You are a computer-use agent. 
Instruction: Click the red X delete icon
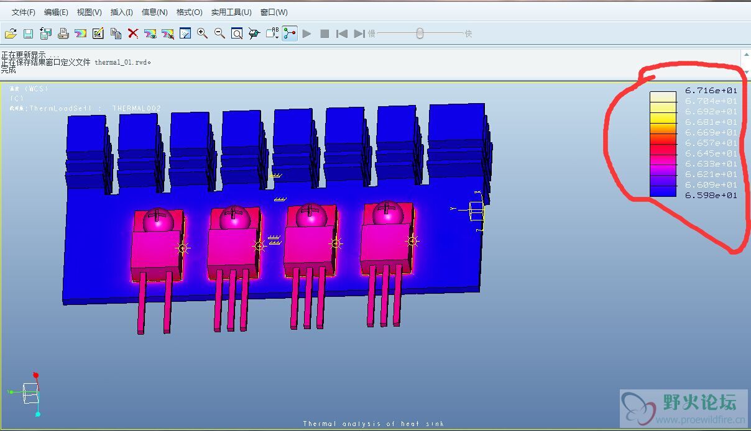point(132,34)
